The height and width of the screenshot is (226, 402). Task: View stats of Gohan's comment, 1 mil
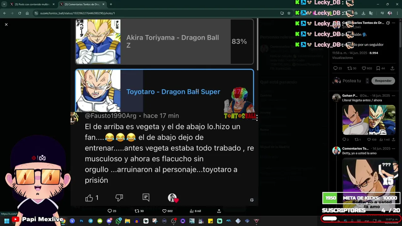[x=385, y=139]
